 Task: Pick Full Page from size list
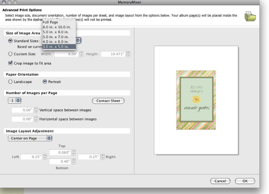click(x=59, y=22)
